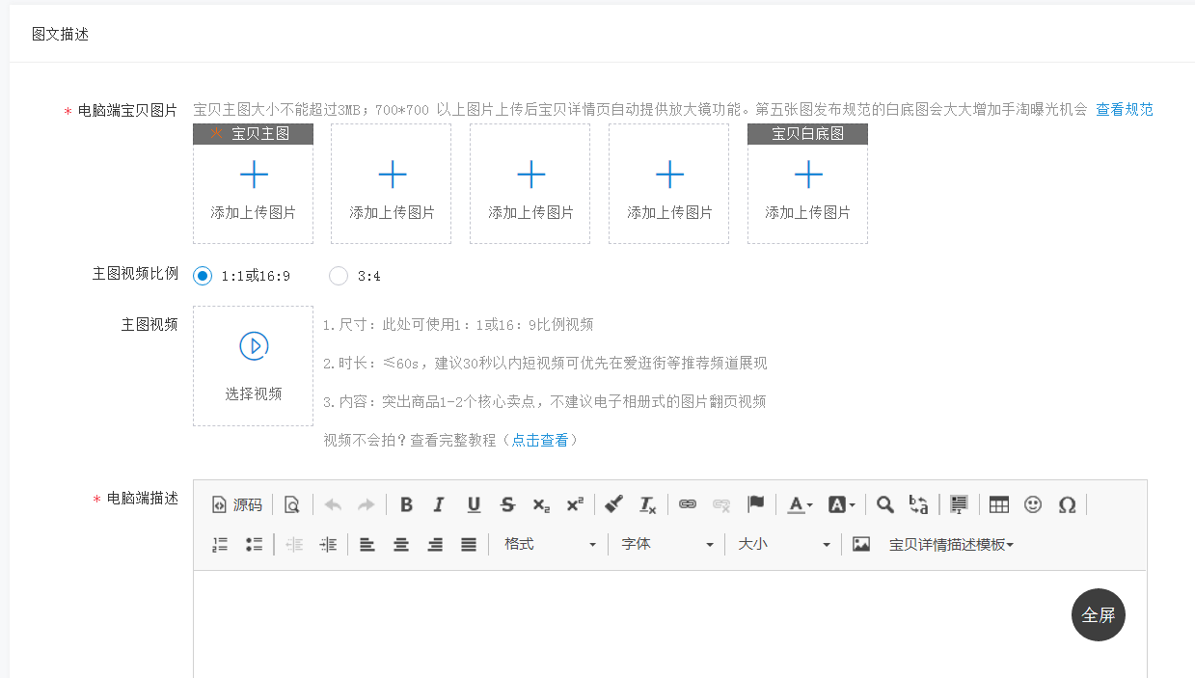The image size is (1195, 678).
Task: Open the replace text tool
Action: coord(918,504)
